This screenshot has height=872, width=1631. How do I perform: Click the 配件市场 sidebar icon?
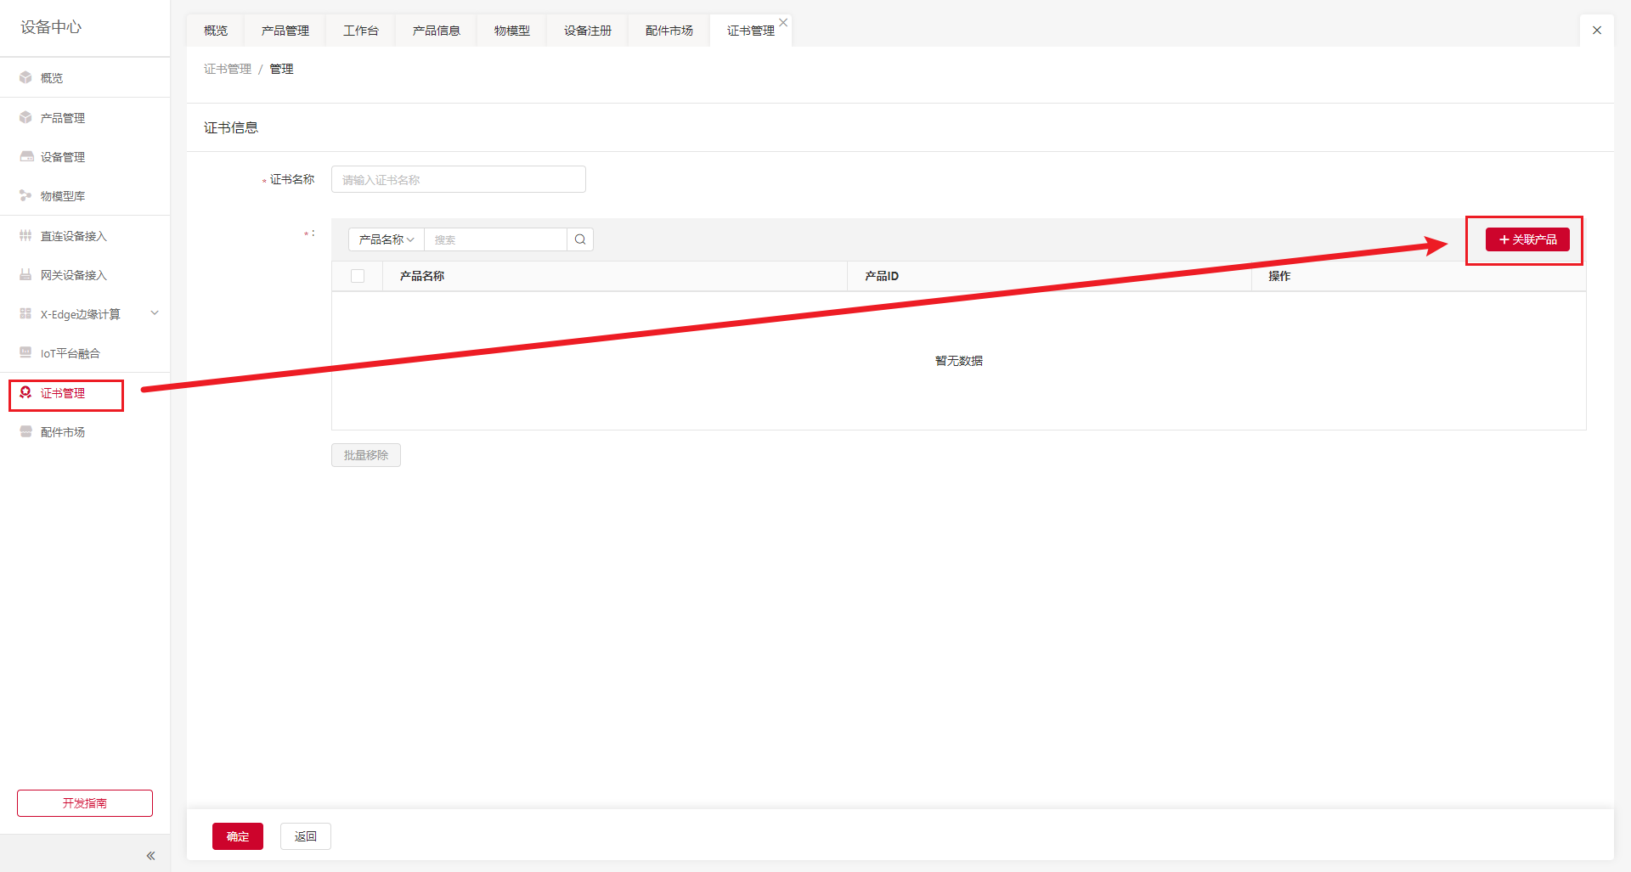(x=25, y=431)
